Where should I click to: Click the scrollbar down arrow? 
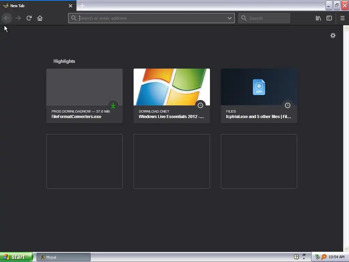pyautogui.click(x=346, y=249)
